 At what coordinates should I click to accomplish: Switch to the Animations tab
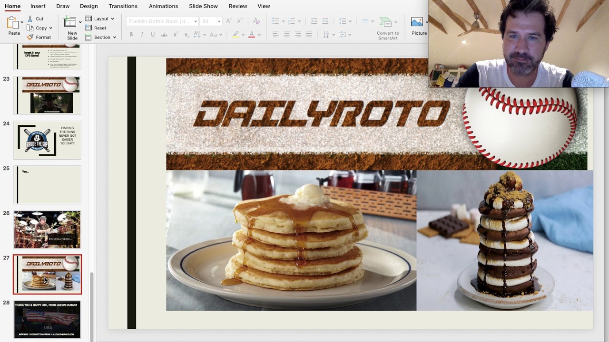(x=163, y=6)
